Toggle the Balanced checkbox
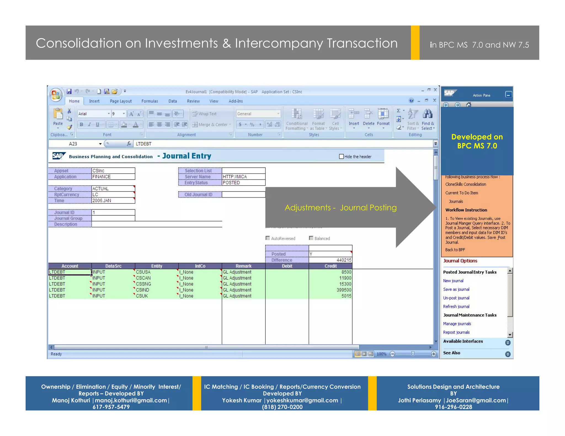 (x=311, y=238)
